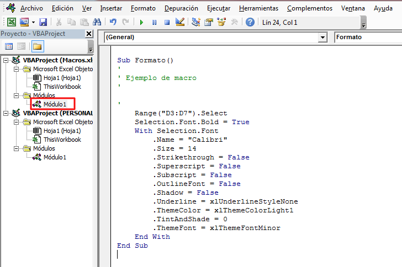Click the Ejemplo de macro comment line
The image size is (402, 267).
pyautogui.click(x=157, y=78)
